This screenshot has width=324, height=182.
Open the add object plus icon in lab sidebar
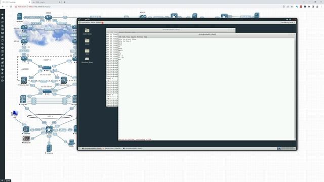[2, 15]
